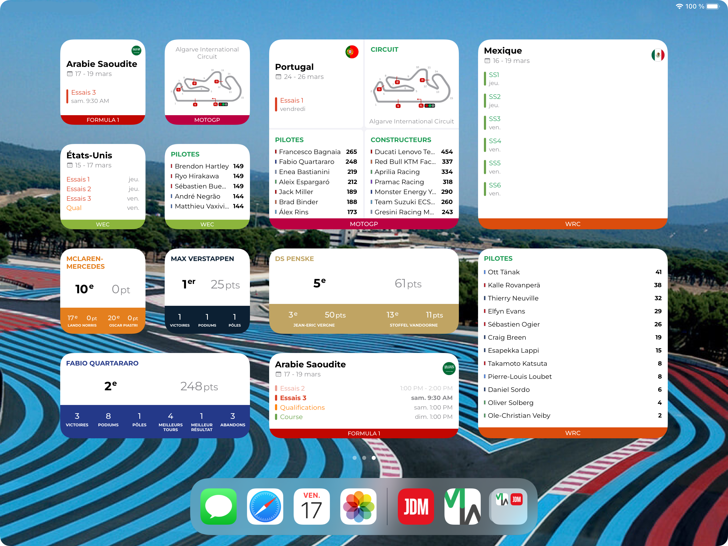
Task: Open FORMULA 1 footer of small Arabie Saoudite widget
Action: [x=103, y=120]
